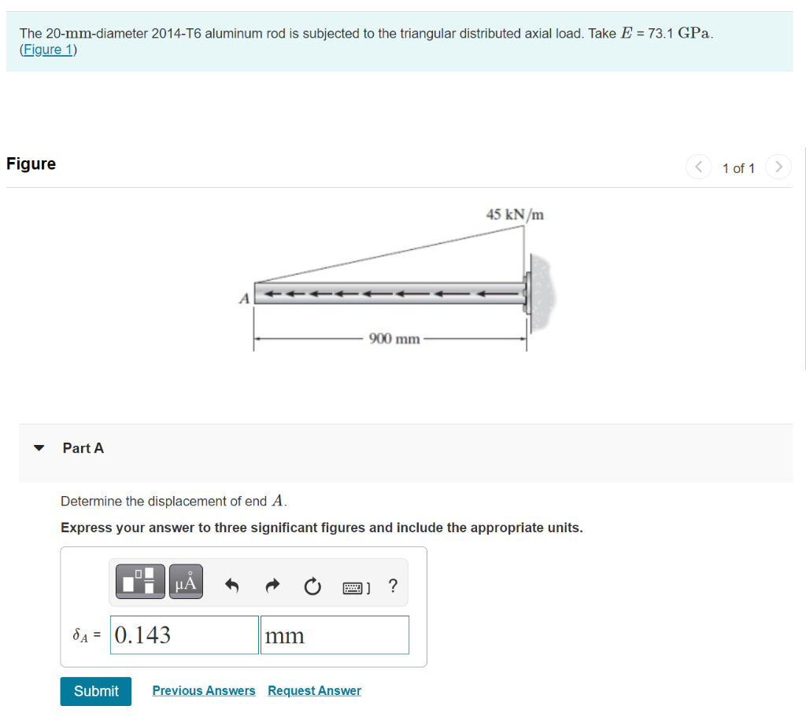806x717 pixels.
Task: Click the 1 of 1 page indicator
Action: click(x=738, y=168)
